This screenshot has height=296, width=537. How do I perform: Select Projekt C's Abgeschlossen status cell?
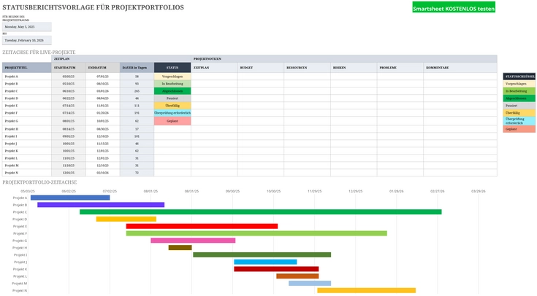pos(172,91)
